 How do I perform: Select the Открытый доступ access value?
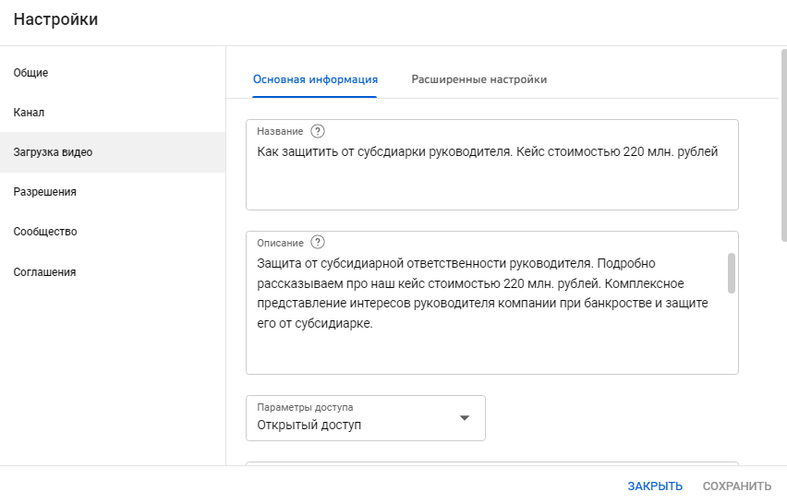pos(309,426)
